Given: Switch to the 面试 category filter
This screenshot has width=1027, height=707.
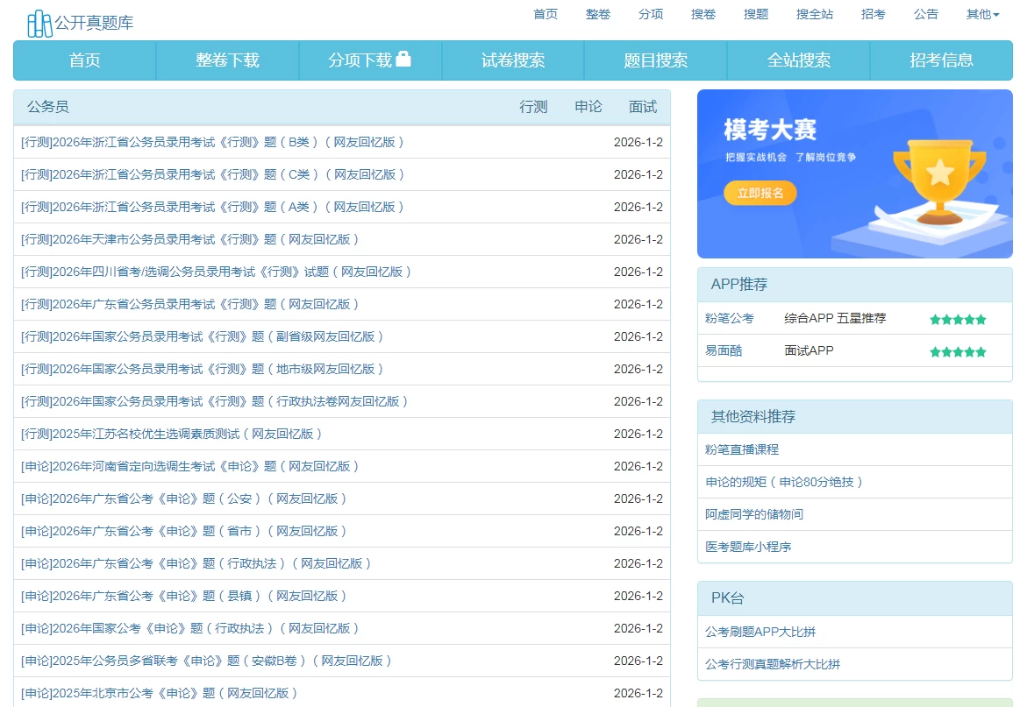Looking at the screenshot, I should 643,107.
